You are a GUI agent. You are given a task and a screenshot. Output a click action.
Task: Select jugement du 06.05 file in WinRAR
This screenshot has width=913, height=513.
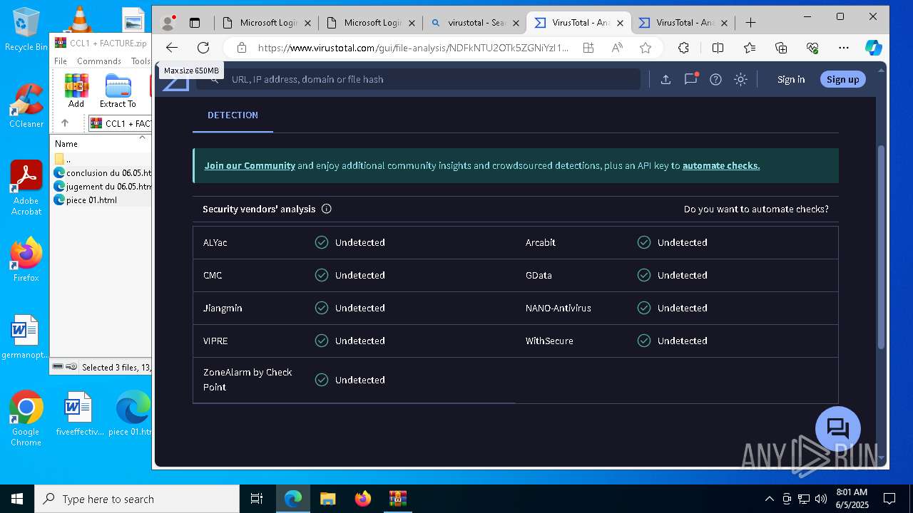pos(102,186)
